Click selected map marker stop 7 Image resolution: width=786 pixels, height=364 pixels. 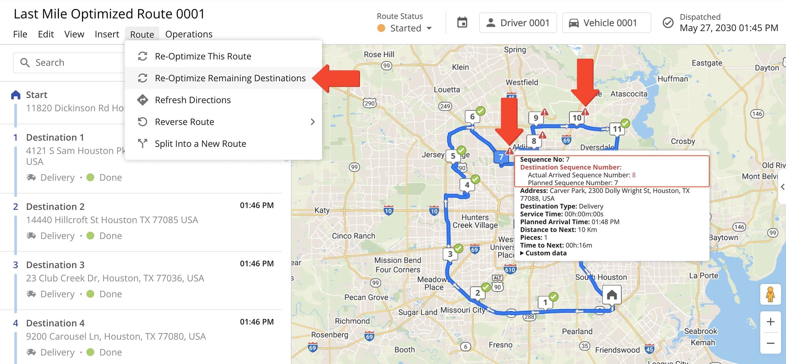point(501,157)
